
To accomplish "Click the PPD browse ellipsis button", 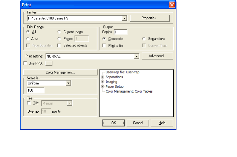I will tap(49, 64).
